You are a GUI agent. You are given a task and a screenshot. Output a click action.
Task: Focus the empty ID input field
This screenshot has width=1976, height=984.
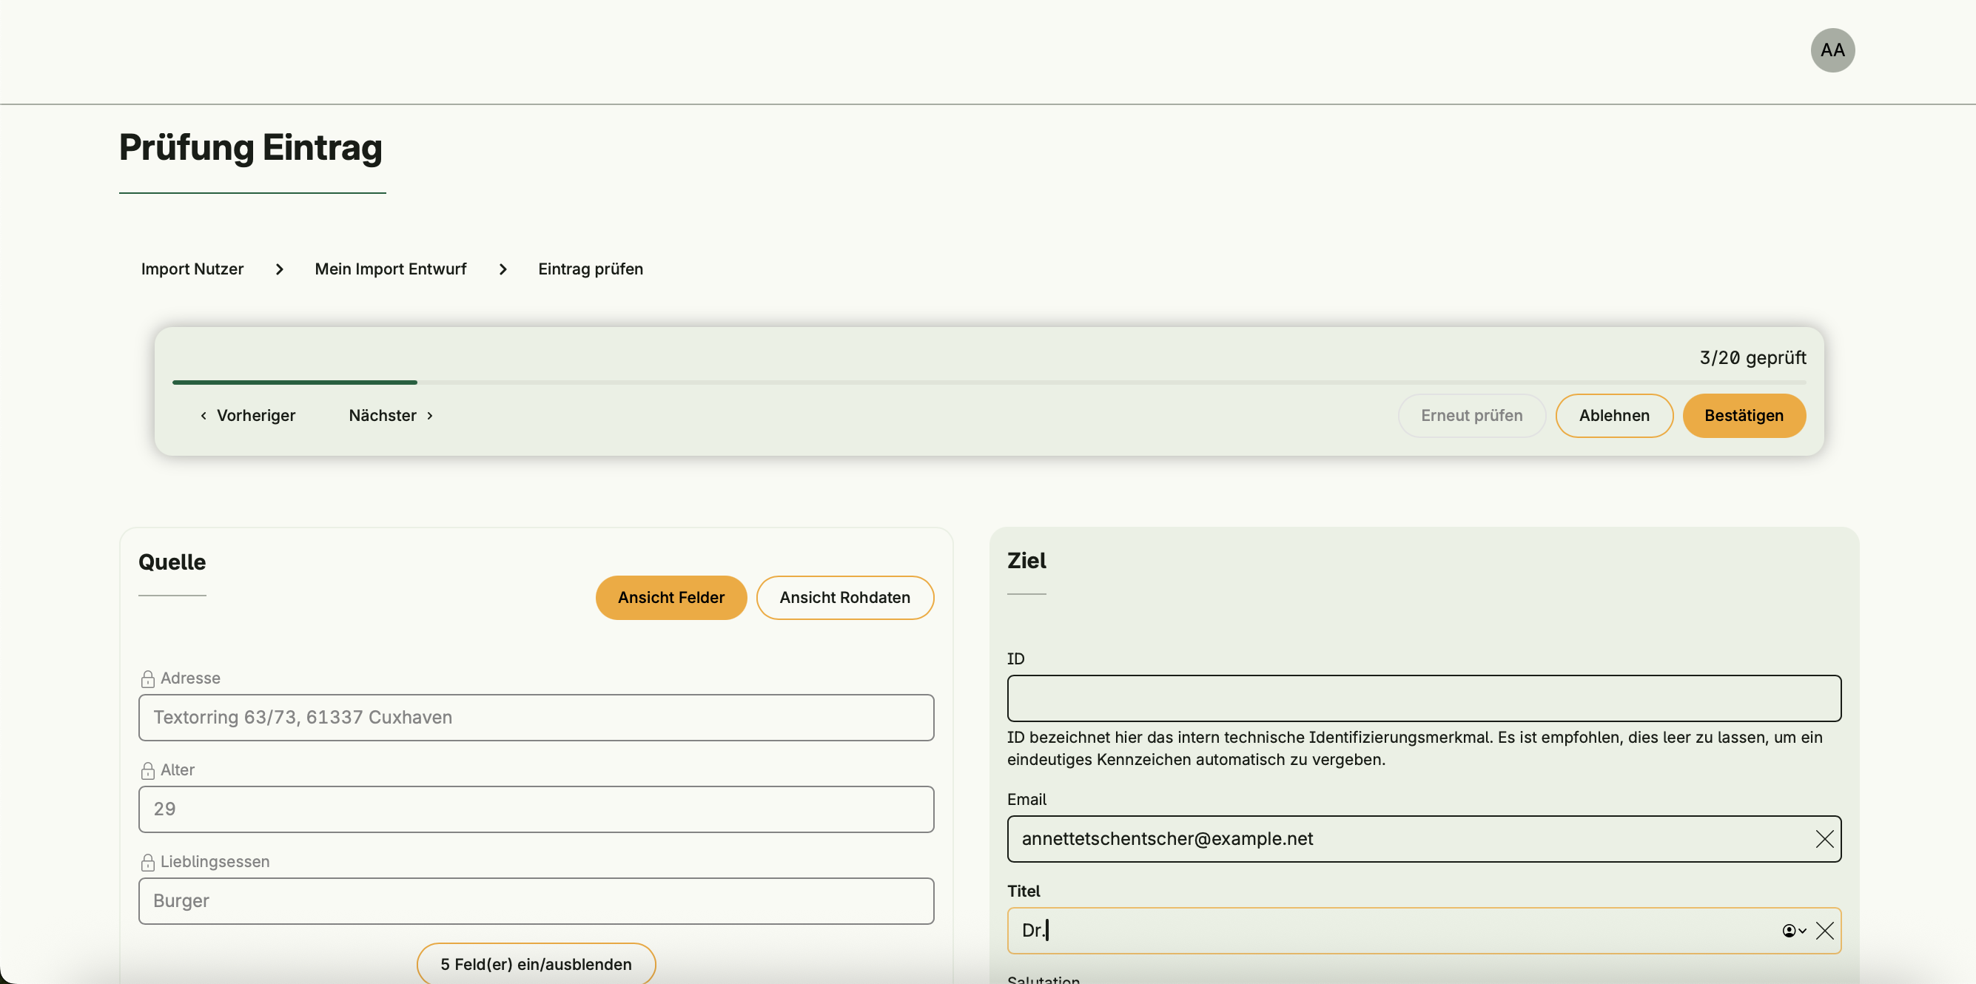(1423, 698)
